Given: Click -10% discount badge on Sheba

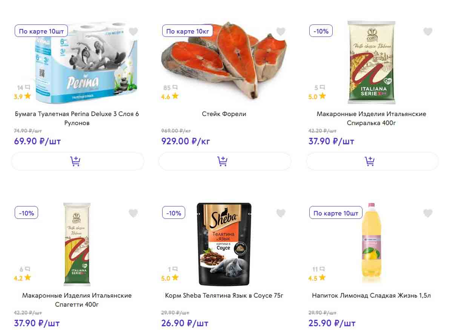Looking at the screenshot, I should (x=174, y=213).
